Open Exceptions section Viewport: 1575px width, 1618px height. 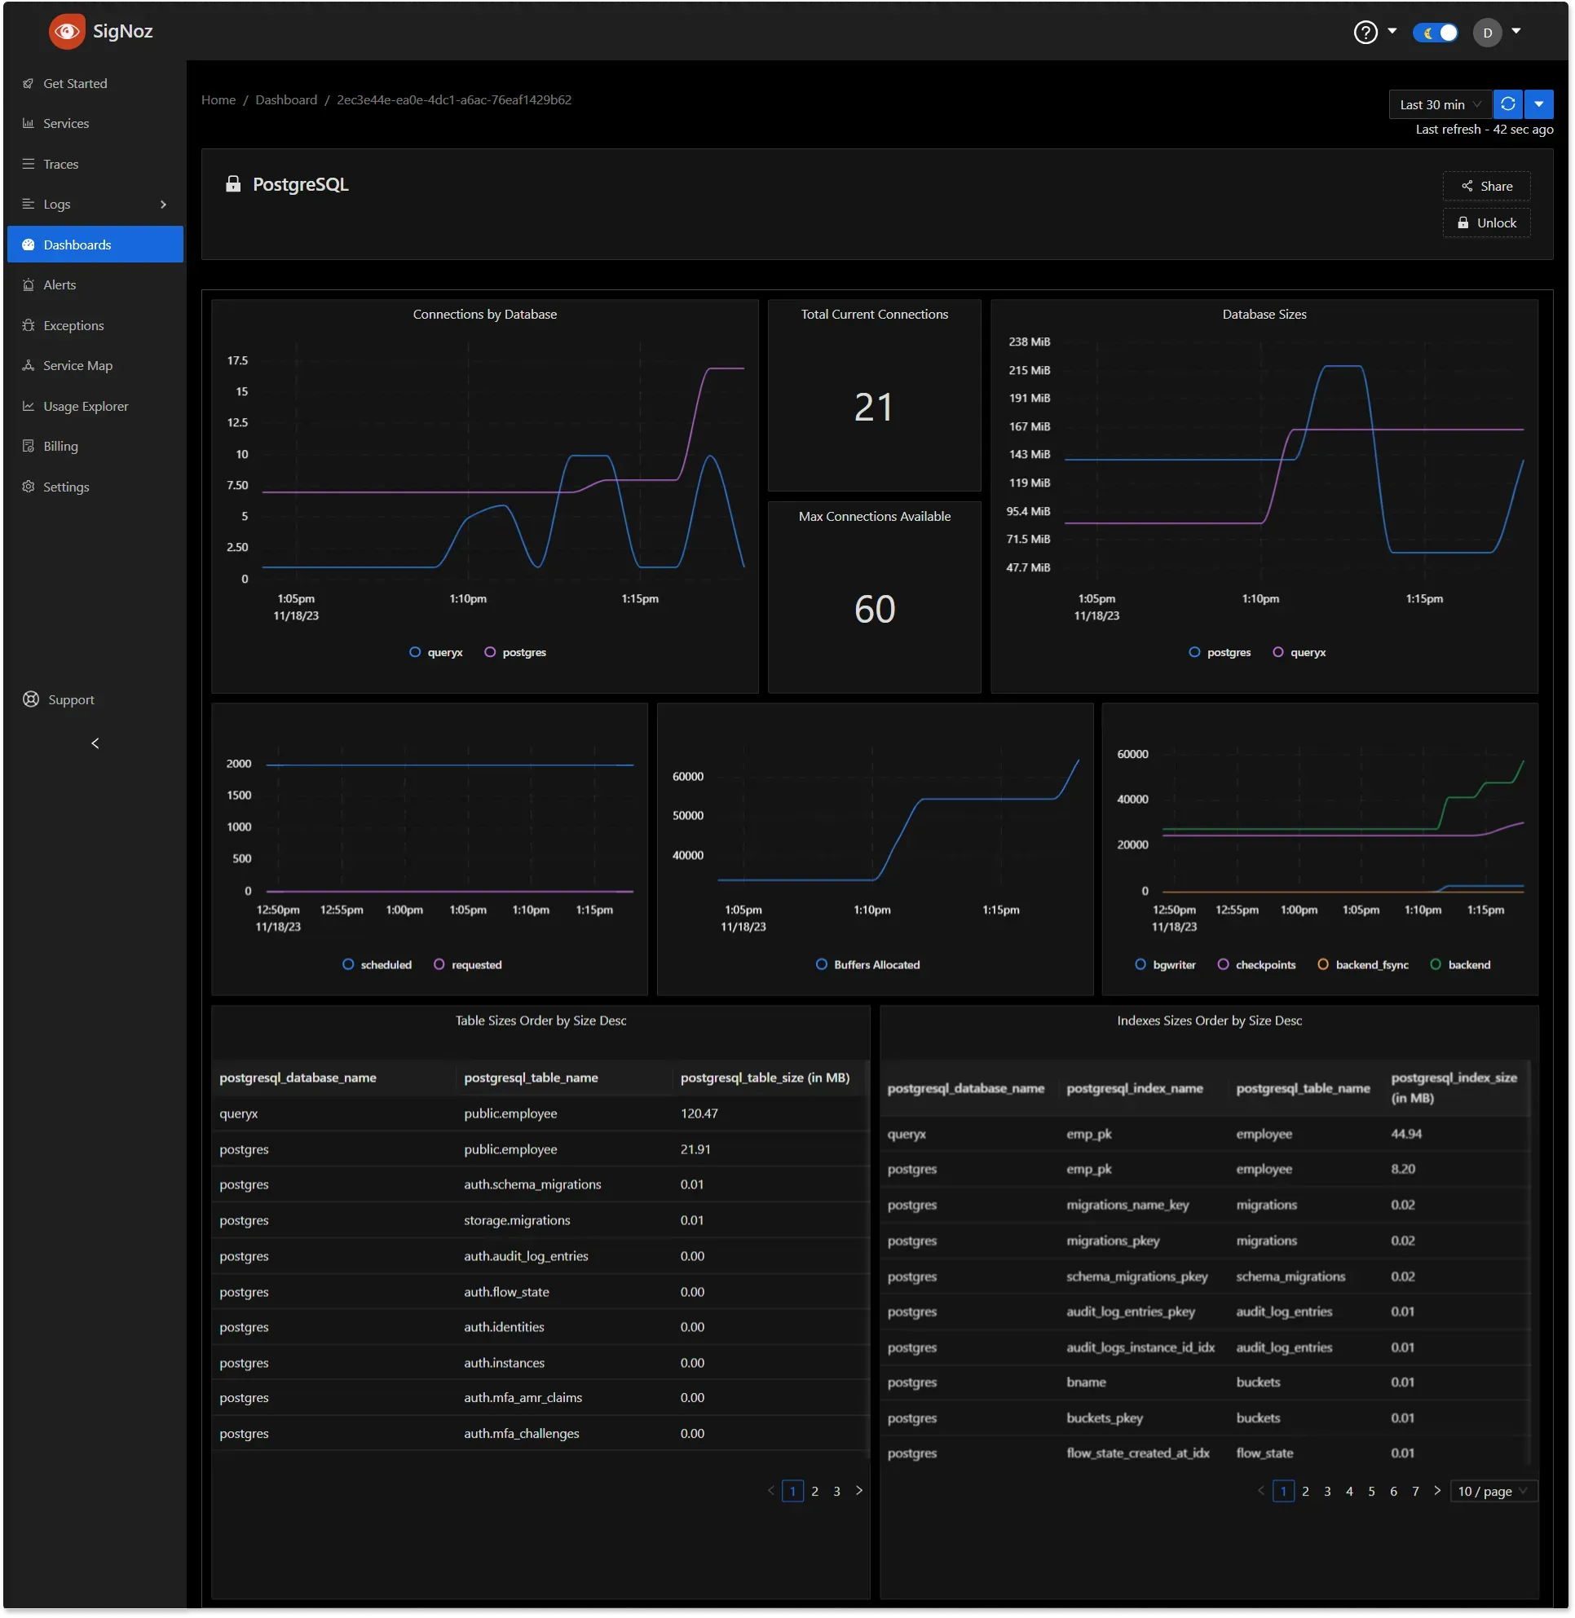point(73,325)
